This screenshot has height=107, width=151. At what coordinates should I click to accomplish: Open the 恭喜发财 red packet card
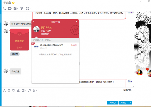20,39
